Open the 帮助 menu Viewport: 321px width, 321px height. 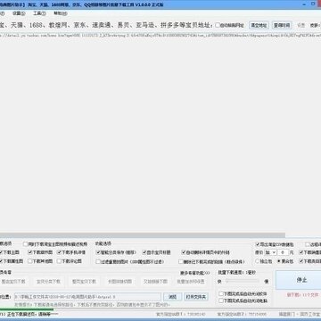[61, 13]
